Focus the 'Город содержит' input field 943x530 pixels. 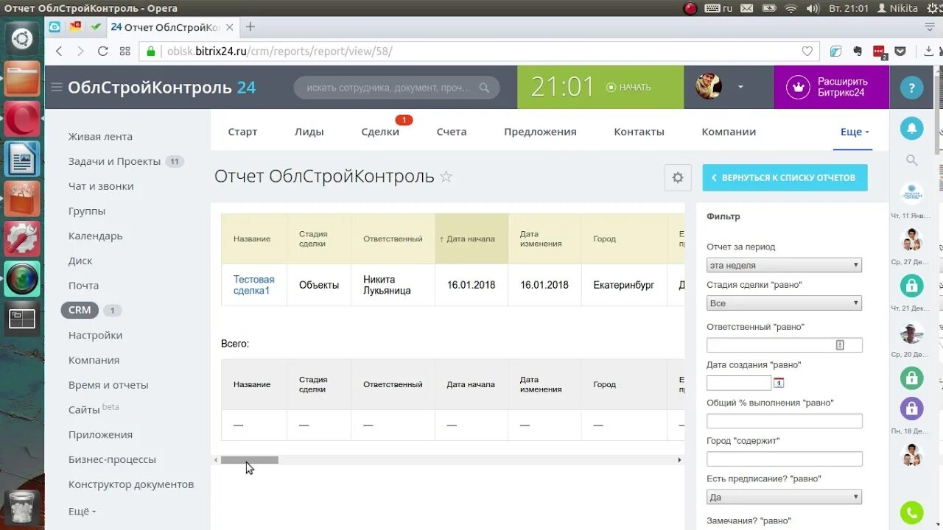[784, 459]
